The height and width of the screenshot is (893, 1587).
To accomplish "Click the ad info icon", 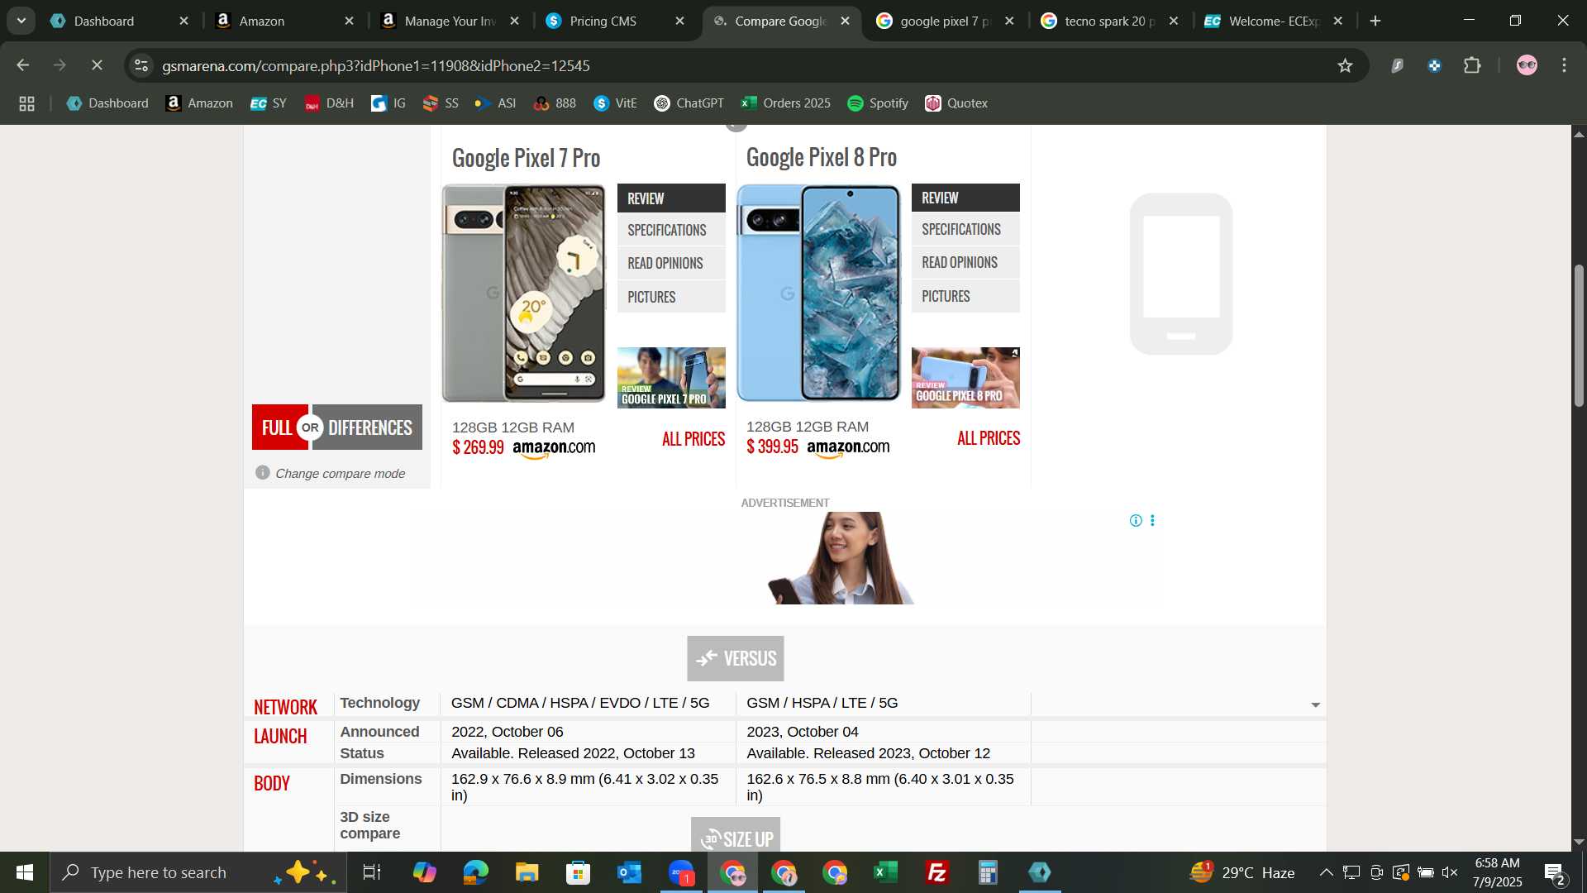I will point(1136,521).
